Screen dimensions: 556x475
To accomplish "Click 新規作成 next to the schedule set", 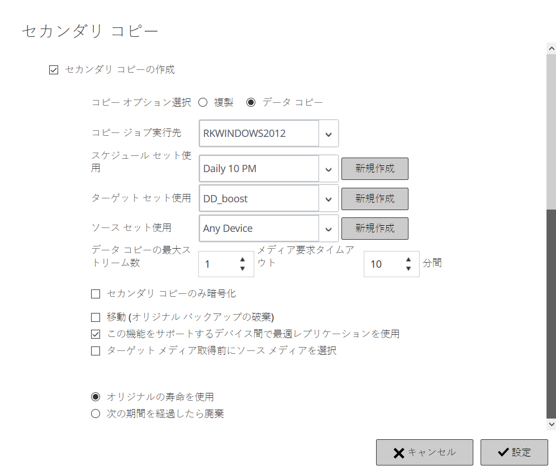I will pyautogui.click(x=374, y=169).
